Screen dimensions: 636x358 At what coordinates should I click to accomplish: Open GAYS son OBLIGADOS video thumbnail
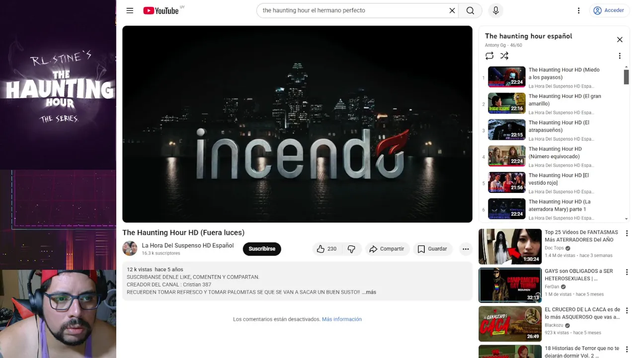(x=510, y=285)
